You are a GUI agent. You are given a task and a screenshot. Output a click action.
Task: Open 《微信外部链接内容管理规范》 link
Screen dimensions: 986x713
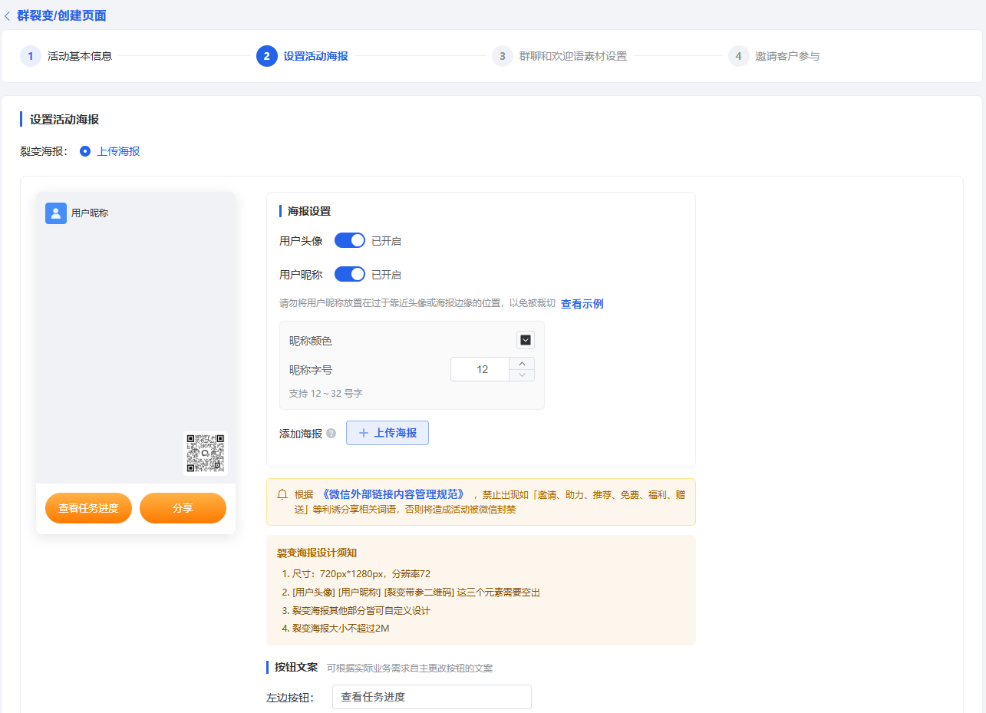pos(392,494)
